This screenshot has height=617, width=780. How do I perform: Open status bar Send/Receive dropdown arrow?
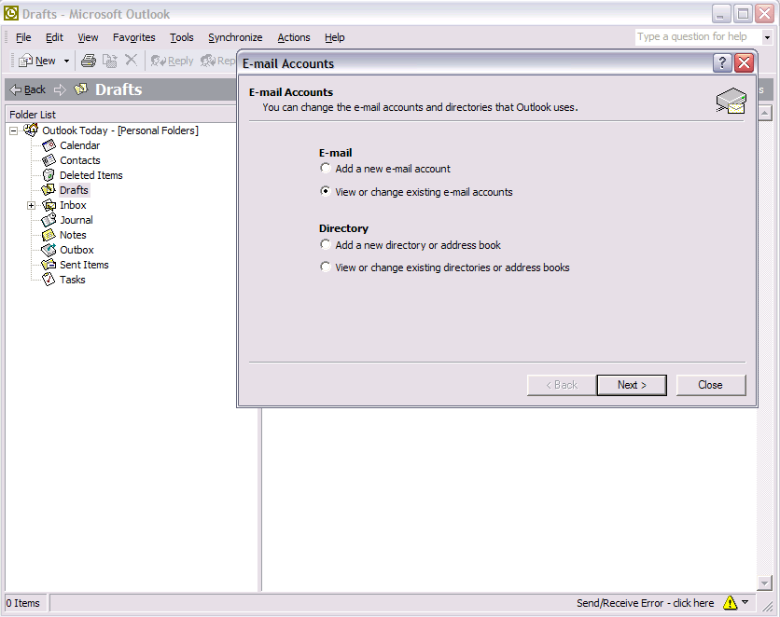click(x=745, y=602)
